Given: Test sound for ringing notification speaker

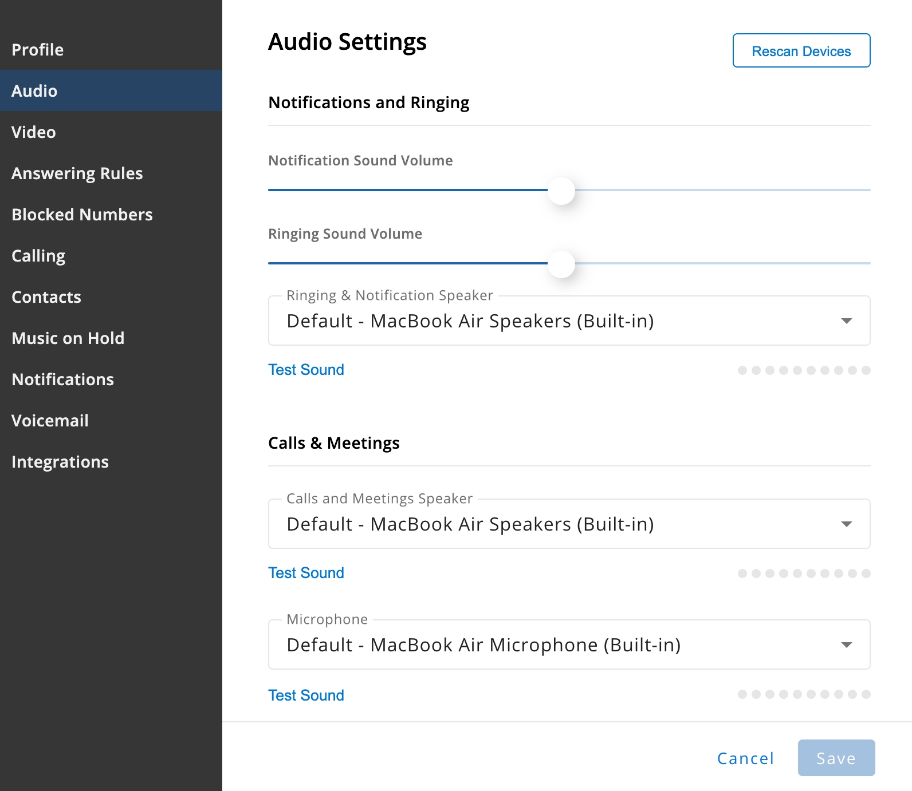Looking at the screenshot, I should click(306, 370).
